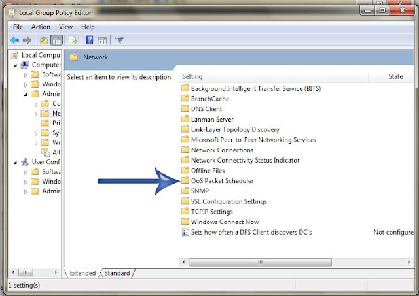
Task: Click right arrow of settings list scrollbar
Action: pos(409,262)
